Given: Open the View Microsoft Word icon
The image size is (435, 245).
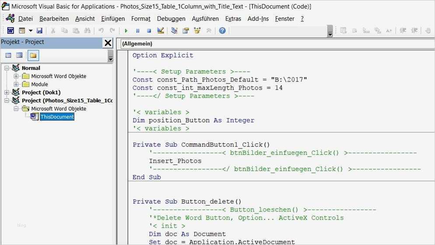Looking at the screenshot, I should point(11,31).
